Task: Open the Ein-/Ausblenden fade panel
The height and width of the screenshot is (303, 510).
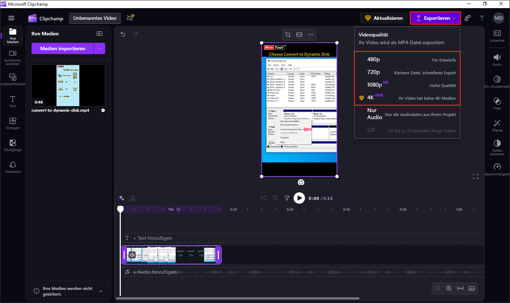Action: coord(497,82)
